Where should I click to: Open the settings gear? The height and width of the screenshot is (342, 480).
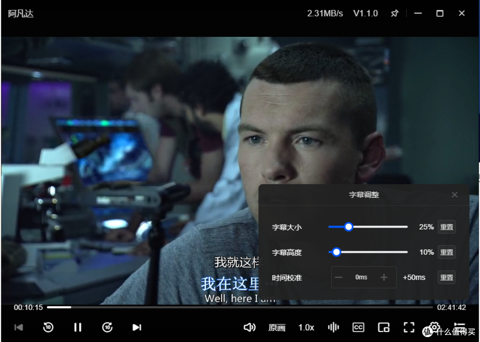pos(434,326)
